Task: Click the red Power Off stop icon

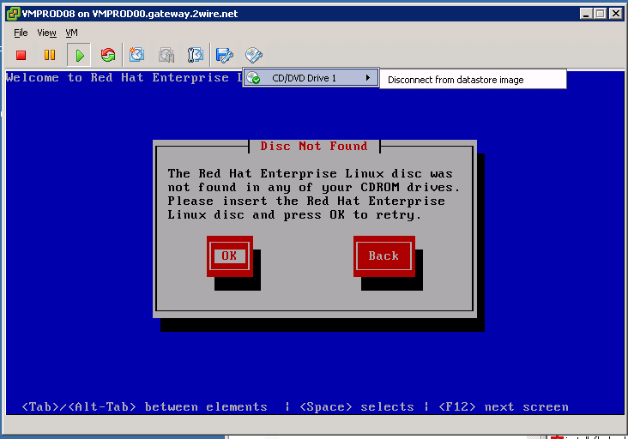Action: click(21, 55)
